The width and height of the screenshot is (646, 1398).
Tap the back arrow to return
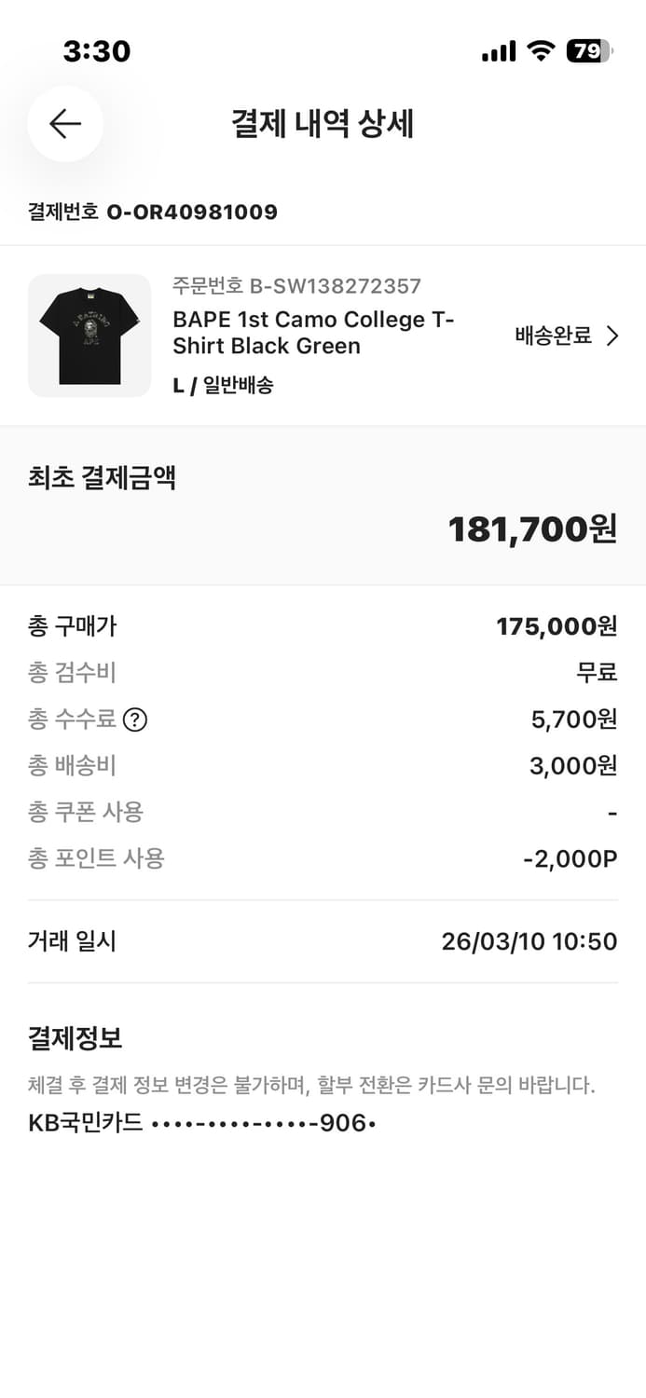pos(65,124)
